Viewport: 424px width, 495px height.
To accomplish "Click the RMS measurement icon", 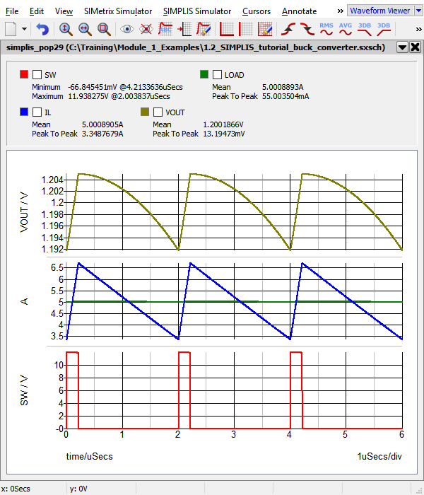I will tap(326, 29).
